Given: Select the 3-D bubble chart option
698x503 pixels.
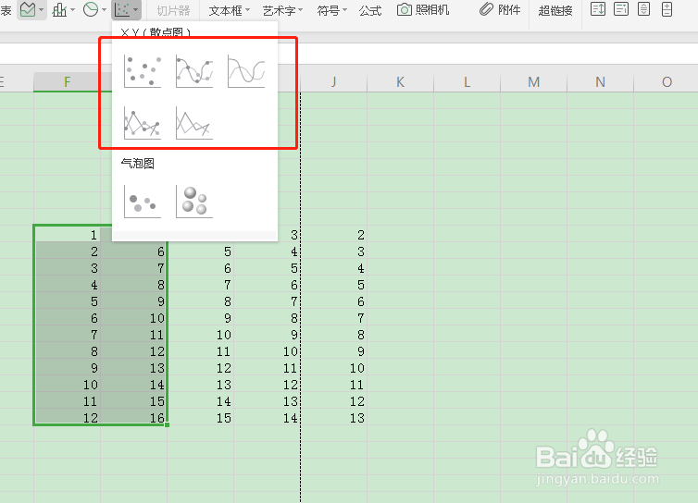Looking at the screenshot, I should pyautogui.click(x=194, y=202).
